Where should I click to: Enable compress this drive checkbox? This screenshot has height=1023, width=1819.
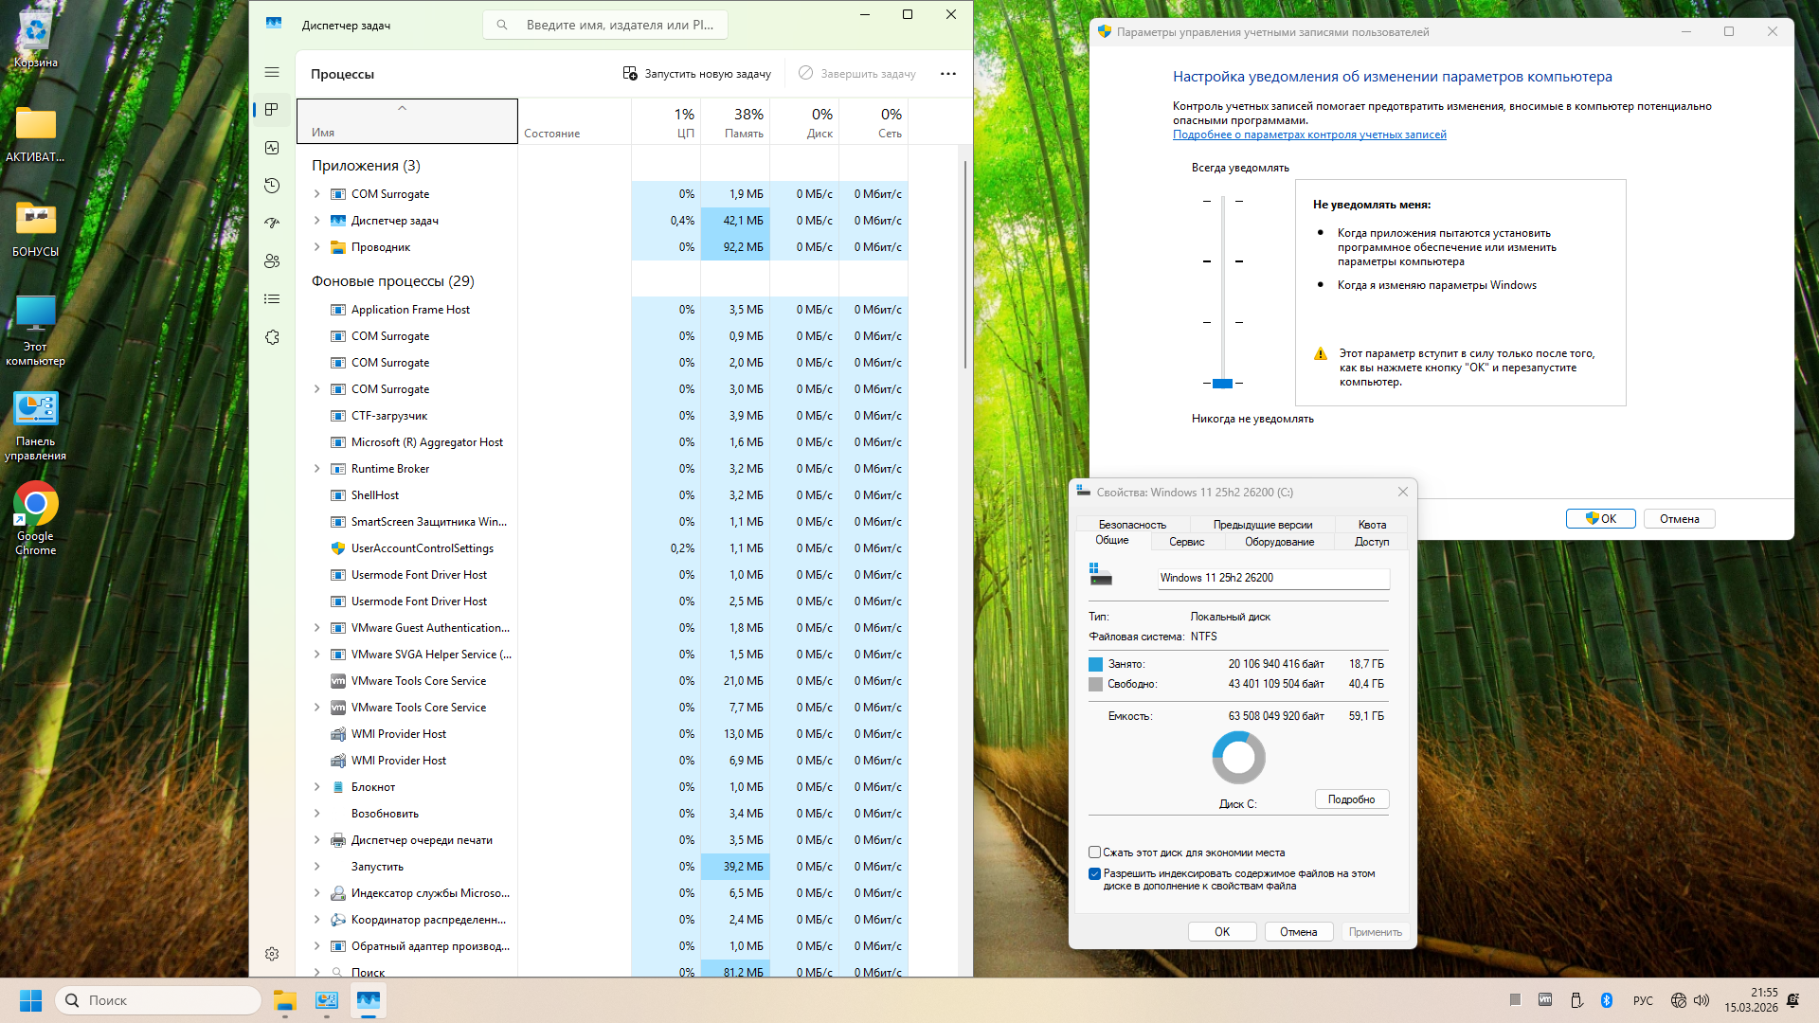tap(1094, 852)
